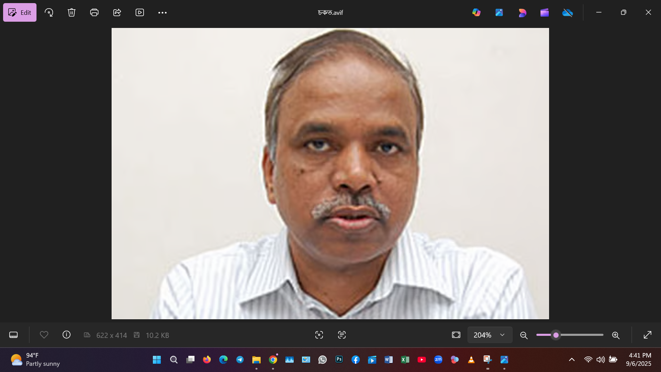The height and width of the screenshot is (372, 661).
Task: Launch Copilot from the title bar
Action: pos(476,12)
